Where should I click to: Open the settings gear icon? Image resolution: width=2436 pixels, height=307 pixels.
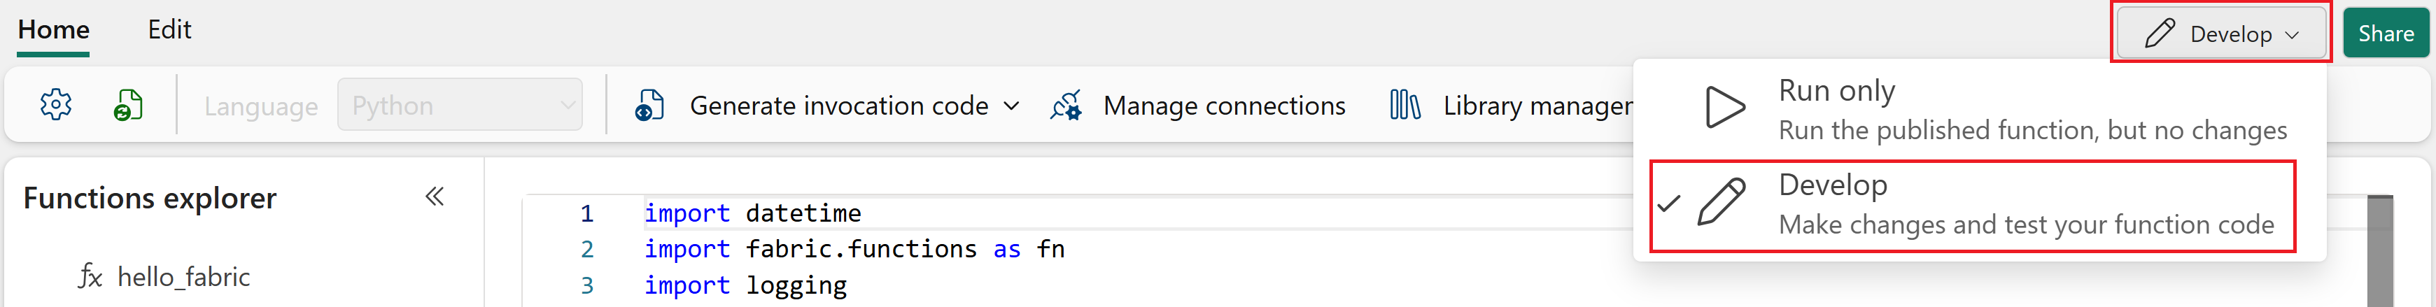56,105
